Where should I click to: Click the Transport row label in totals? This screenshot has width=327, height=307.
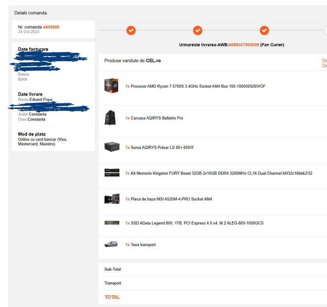point(113,283)
